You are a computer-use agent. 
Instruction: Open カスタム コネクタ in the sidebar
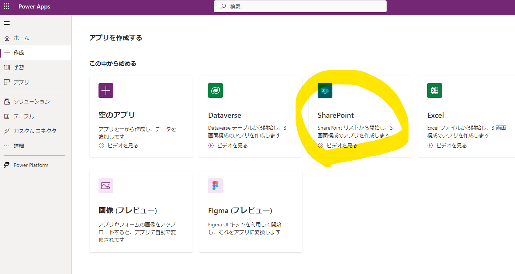[x=35, y=131]
